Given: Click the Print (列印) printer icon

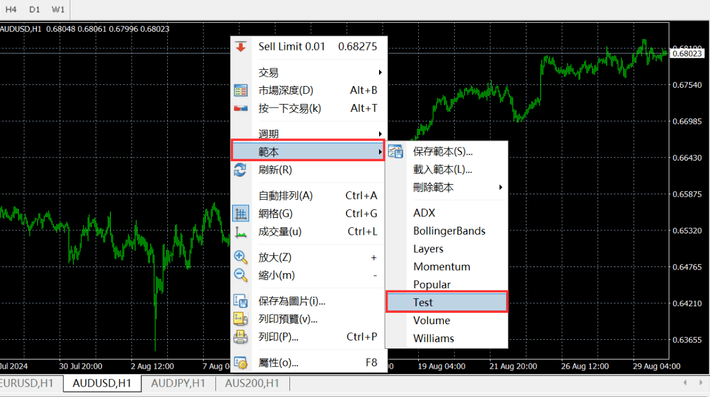Looking at the screenshot, I should click(241, 337).
